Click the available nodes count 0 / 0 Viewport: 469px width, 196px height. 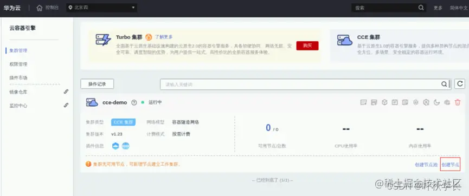tap(272, 128)
